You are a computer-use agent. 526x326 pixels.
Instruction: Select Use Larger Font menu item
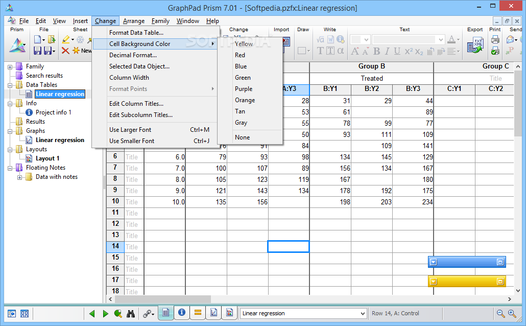[x=156, y=130]
